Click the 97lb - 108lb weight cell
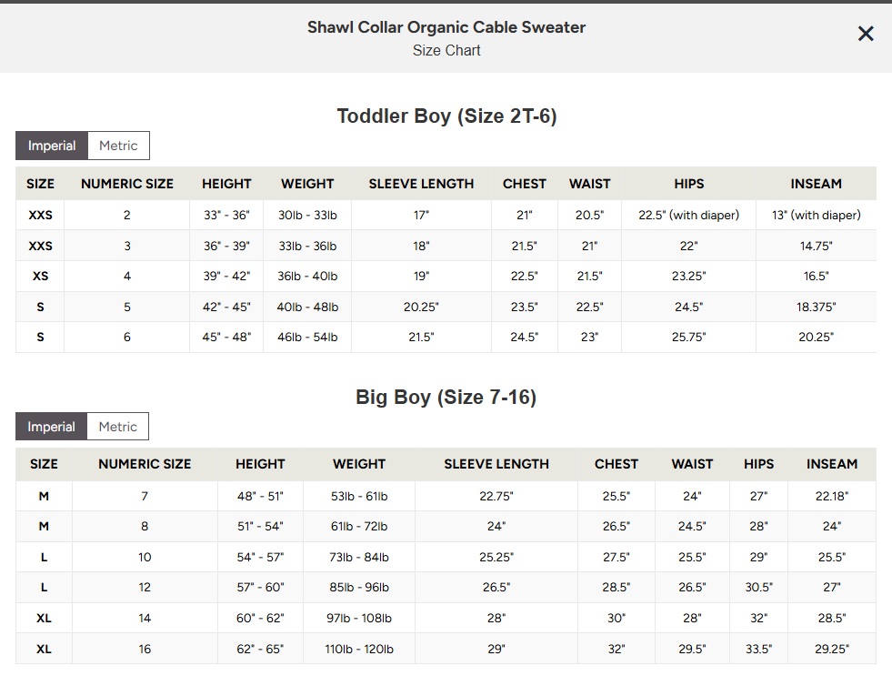The image size is (892, 696). tap(359, 618)
